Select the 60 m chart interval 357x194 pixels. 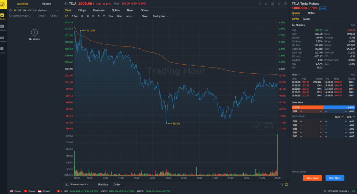pos(120,16)
